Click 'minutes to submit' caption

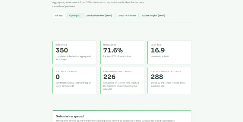tap(160, 56)
